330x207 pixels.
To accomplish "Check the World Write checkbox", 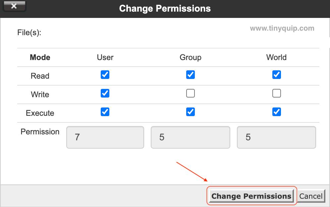I will point(277,94).
